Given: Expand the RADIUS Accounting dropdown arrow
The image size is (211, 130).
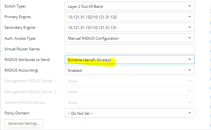Looking at the screenshot, I should pos(189,70).
